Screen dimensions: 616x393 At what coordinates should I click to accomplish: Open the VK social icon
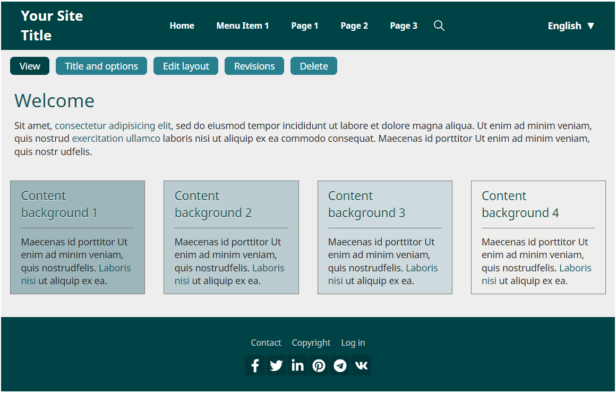tap(361, 365)
